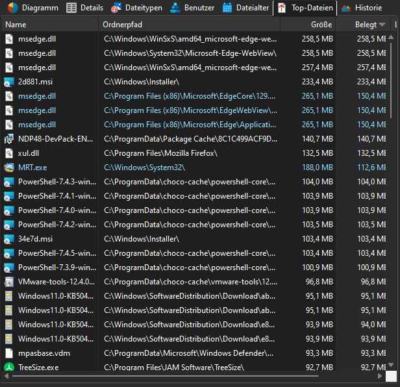Image resolution: width=400 pixels, height=387 pixels.
Task: Click the vertical scrollbar down arrow
Action: click(x=391, y=365)
